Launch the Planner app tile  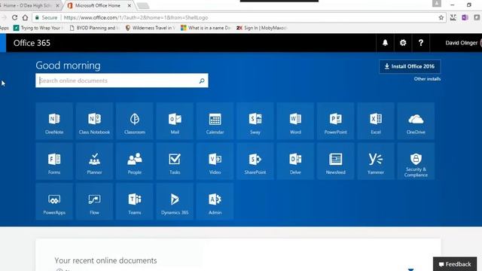click(94, 161)
